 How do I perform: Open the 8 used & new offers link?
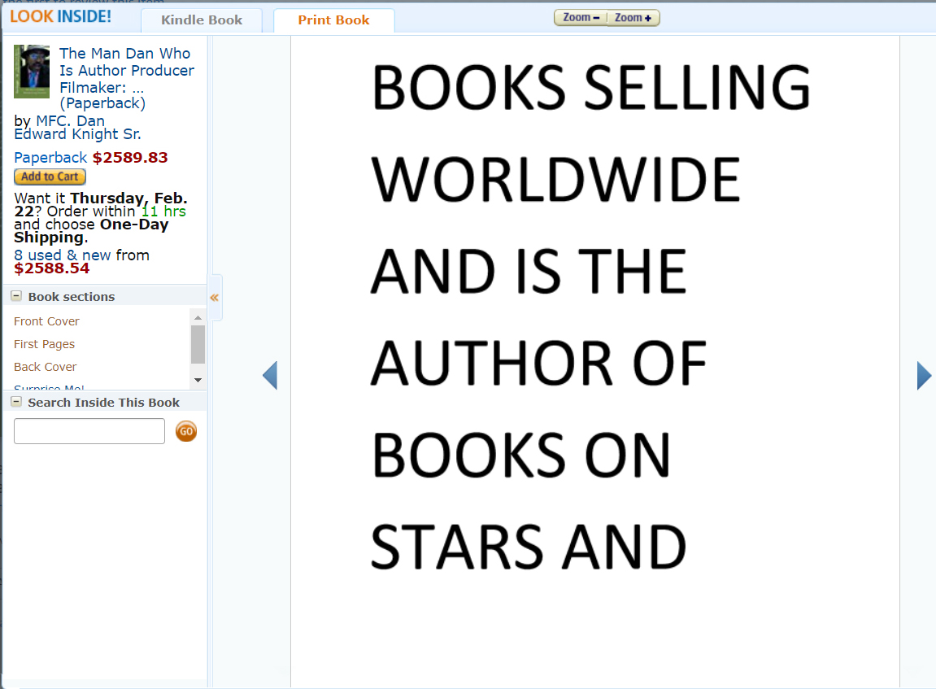coord(63,255)
